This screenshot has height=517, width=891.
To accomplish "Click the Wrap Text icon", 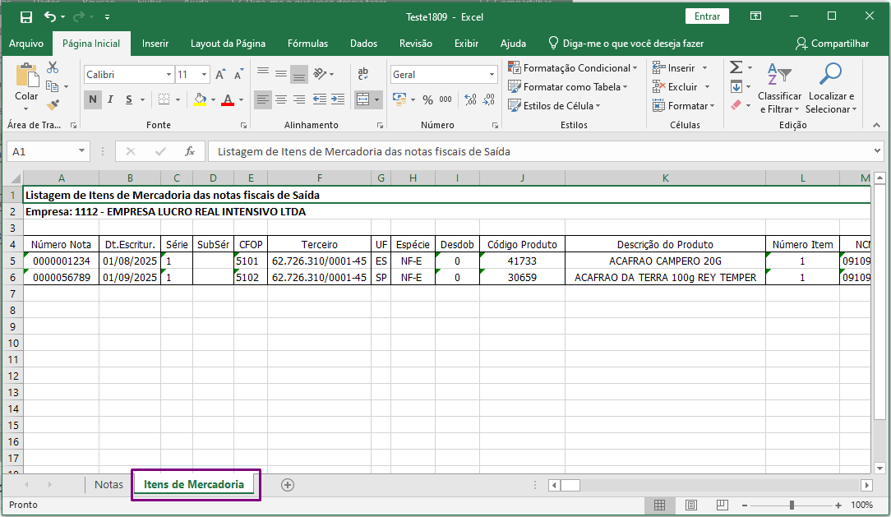I will click(363, 75).
